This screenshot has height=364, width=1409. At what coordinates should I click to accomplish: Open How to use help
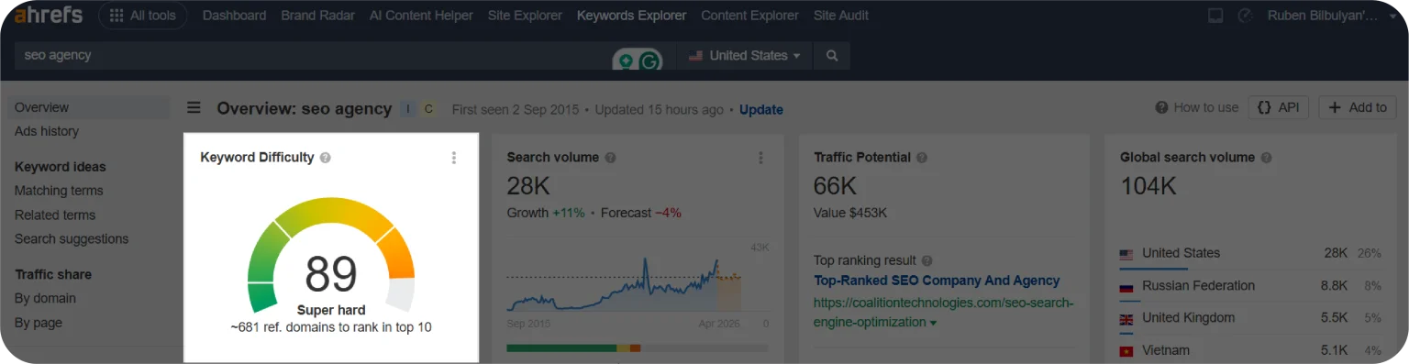[1197, 107]
